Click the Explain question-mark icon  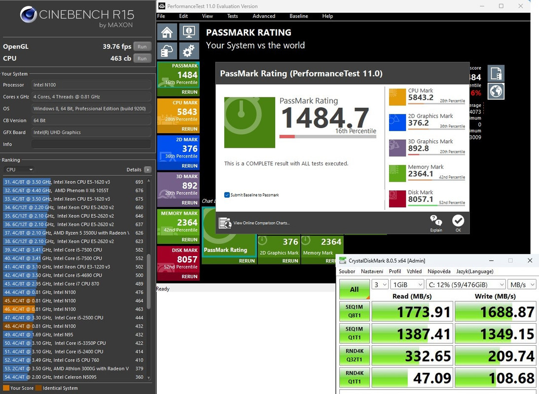coord(436,220)
